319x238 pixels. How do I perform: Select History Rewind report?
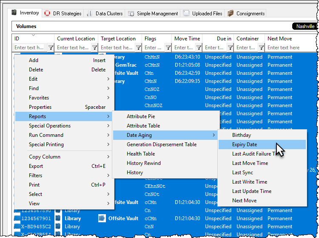(x=165, y=163)
